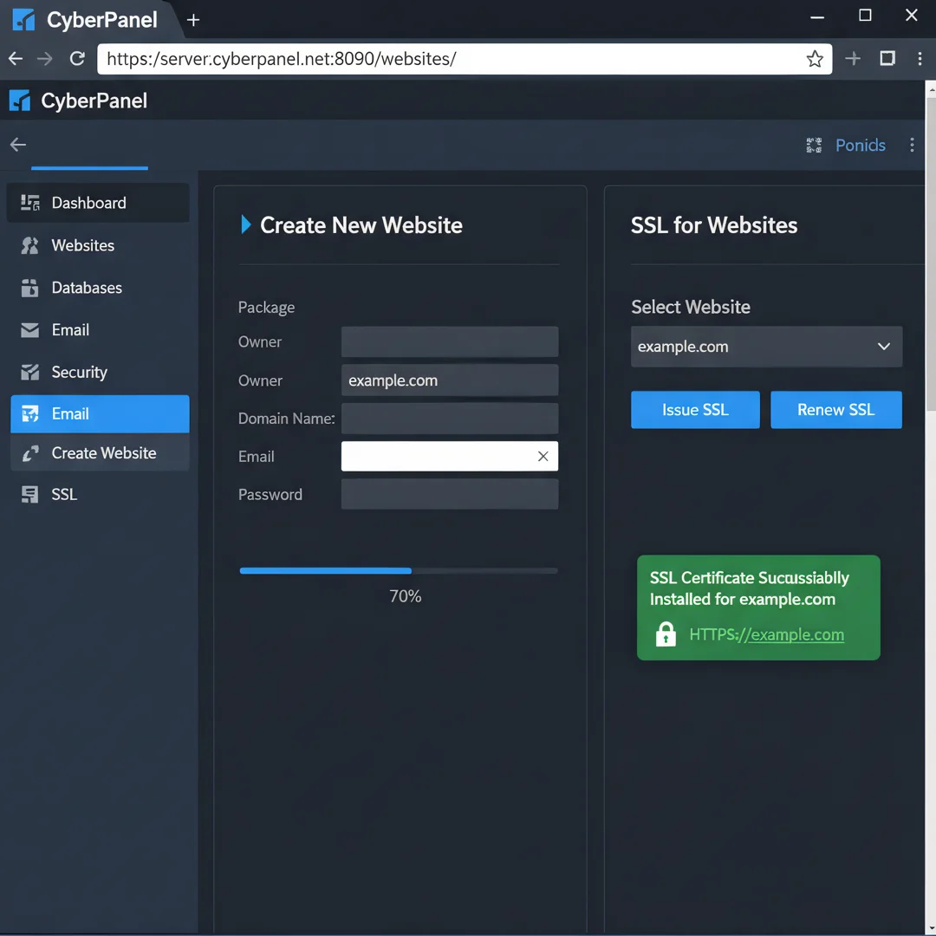Click the Ponids user link
The height and width of the screenshot is (936, 936).
pyautogui.click(x=860, y=145)
